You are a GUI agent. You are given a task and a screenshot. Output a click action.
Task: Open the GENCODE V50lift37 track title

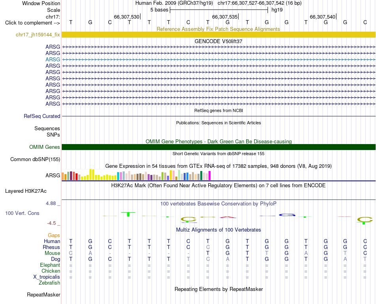tap(218, 41)
